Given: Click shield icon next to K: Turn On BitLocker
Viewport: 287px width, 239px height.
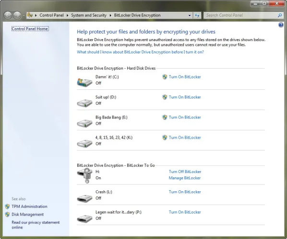Looking at the screenshot, I should coord(165,138).
